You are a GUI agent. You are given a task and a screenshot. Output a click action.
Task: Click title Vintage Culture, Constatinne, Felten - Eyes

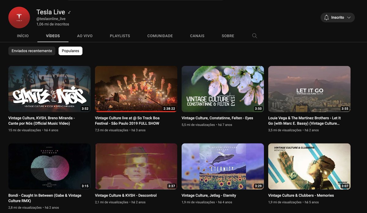click(217, 118)
